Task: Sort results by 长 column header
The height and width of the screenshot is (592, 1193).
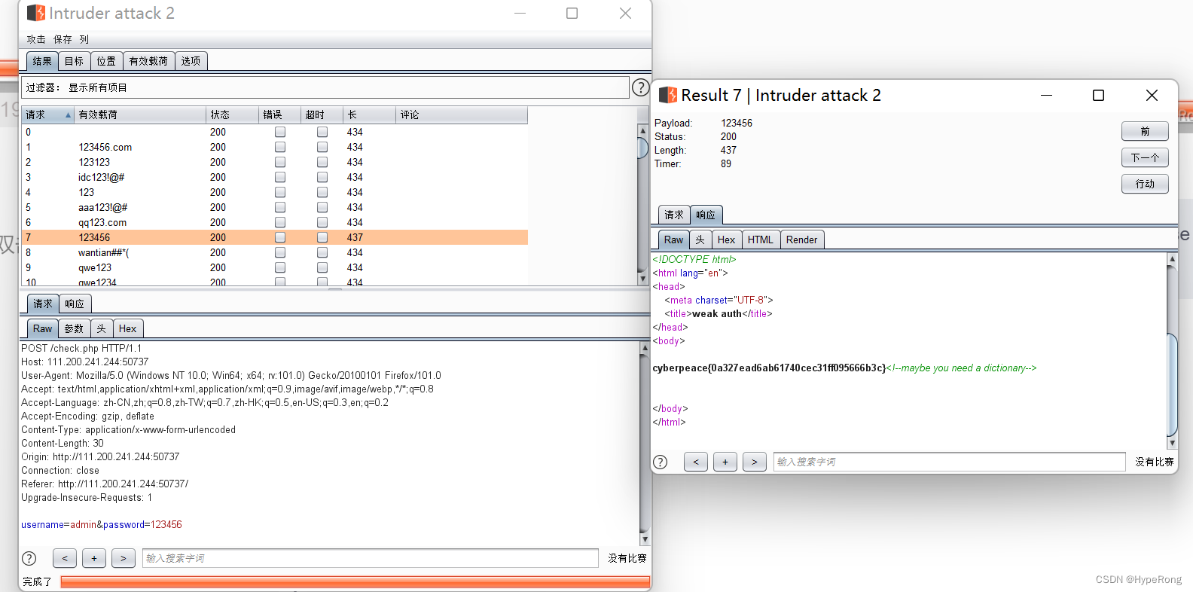Action: [369, 115]
